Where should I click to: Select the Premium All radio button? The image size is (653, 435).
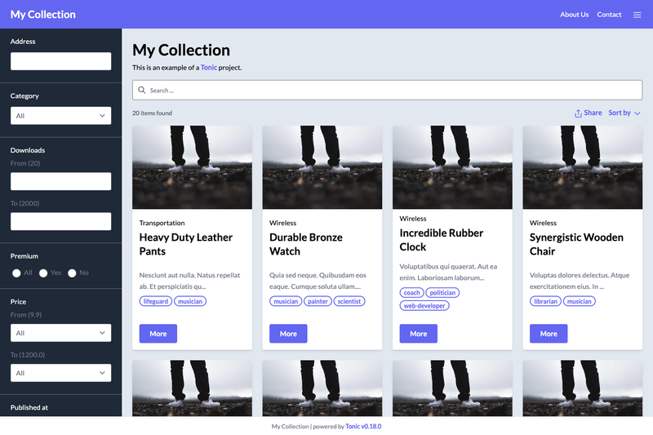(x=16, y=273)
